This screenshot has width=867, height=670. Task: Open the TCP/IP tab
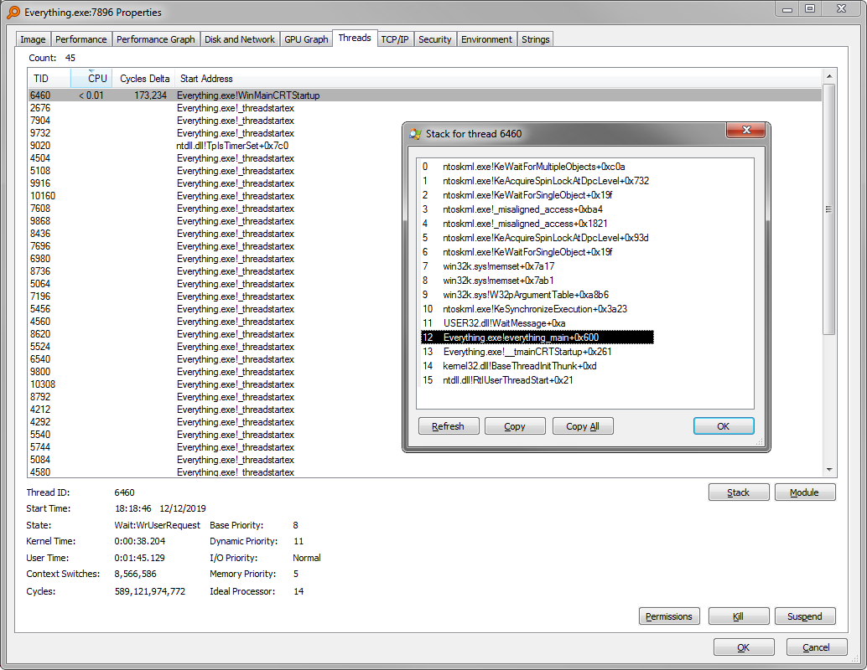[x=395, y=39]
